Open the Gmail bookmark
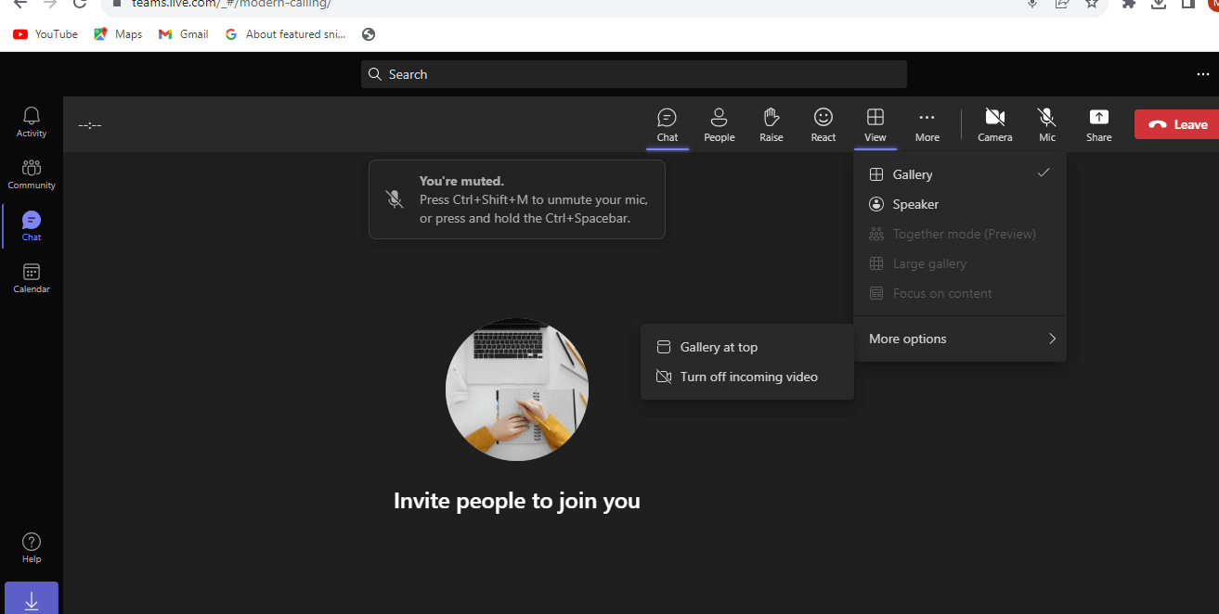 click(183, 33)
